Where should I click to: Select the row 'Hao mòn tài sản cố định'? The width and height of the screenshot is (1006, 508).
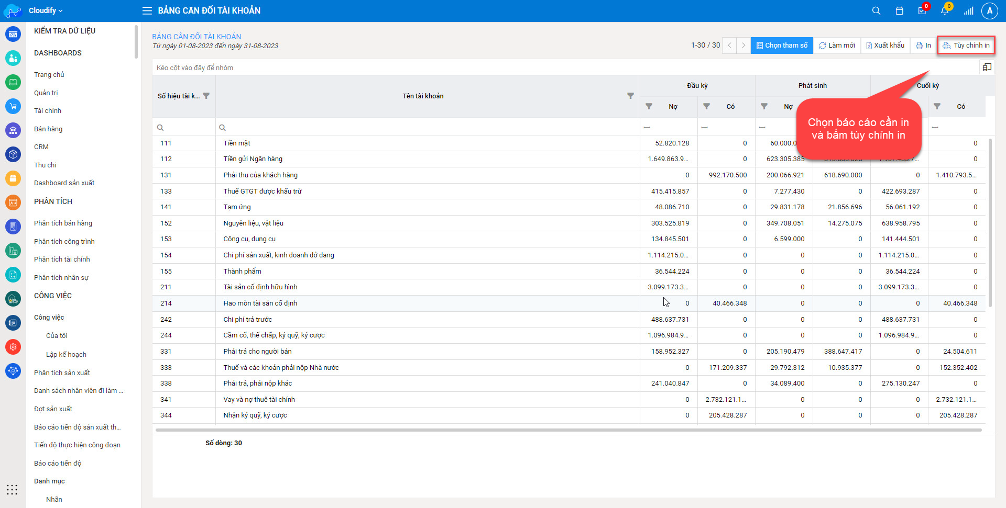click(x=568, y=303)
